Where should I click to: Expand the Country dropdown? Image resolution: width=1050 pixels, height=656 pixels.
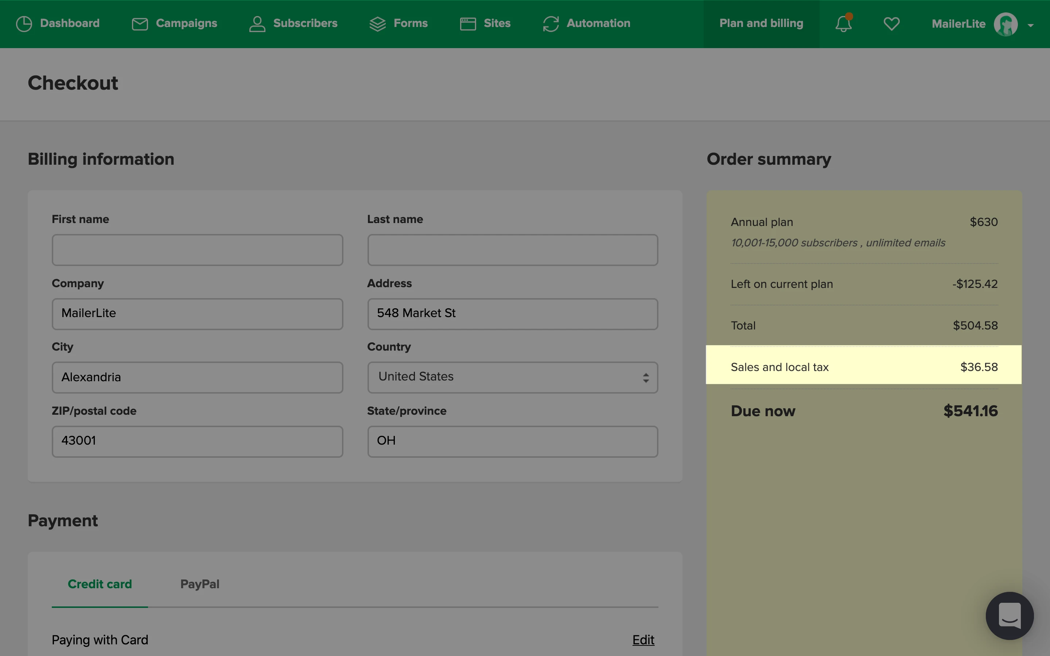512,377
